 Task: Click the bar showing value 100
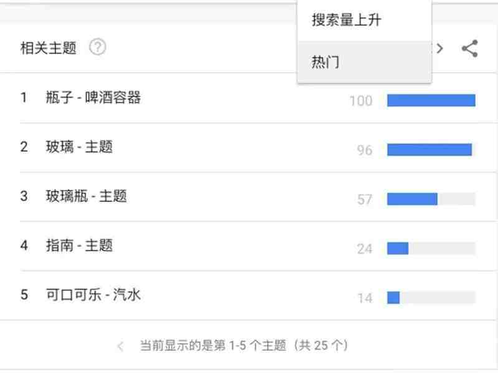[x=431, y=101]
